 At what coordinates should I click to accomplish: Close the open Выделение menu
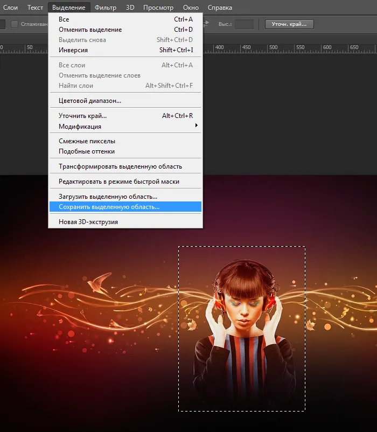[x=69, y=8]
